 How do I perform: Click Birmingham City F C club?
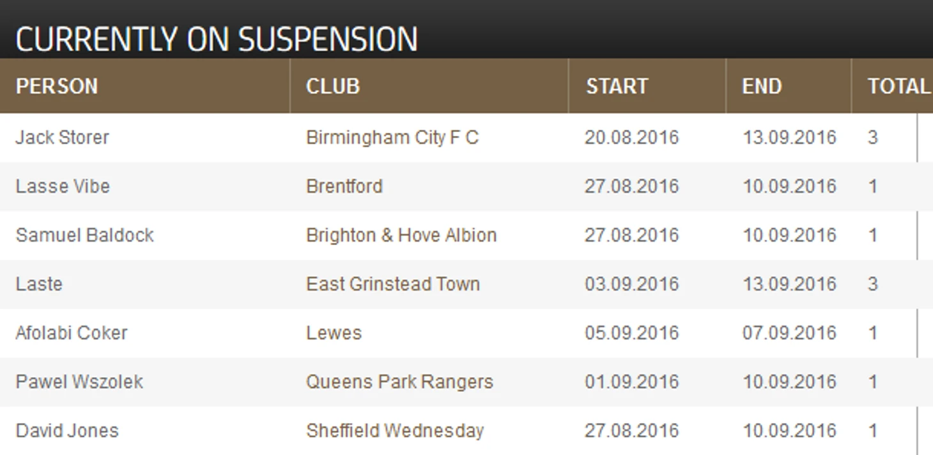point(392,137)
